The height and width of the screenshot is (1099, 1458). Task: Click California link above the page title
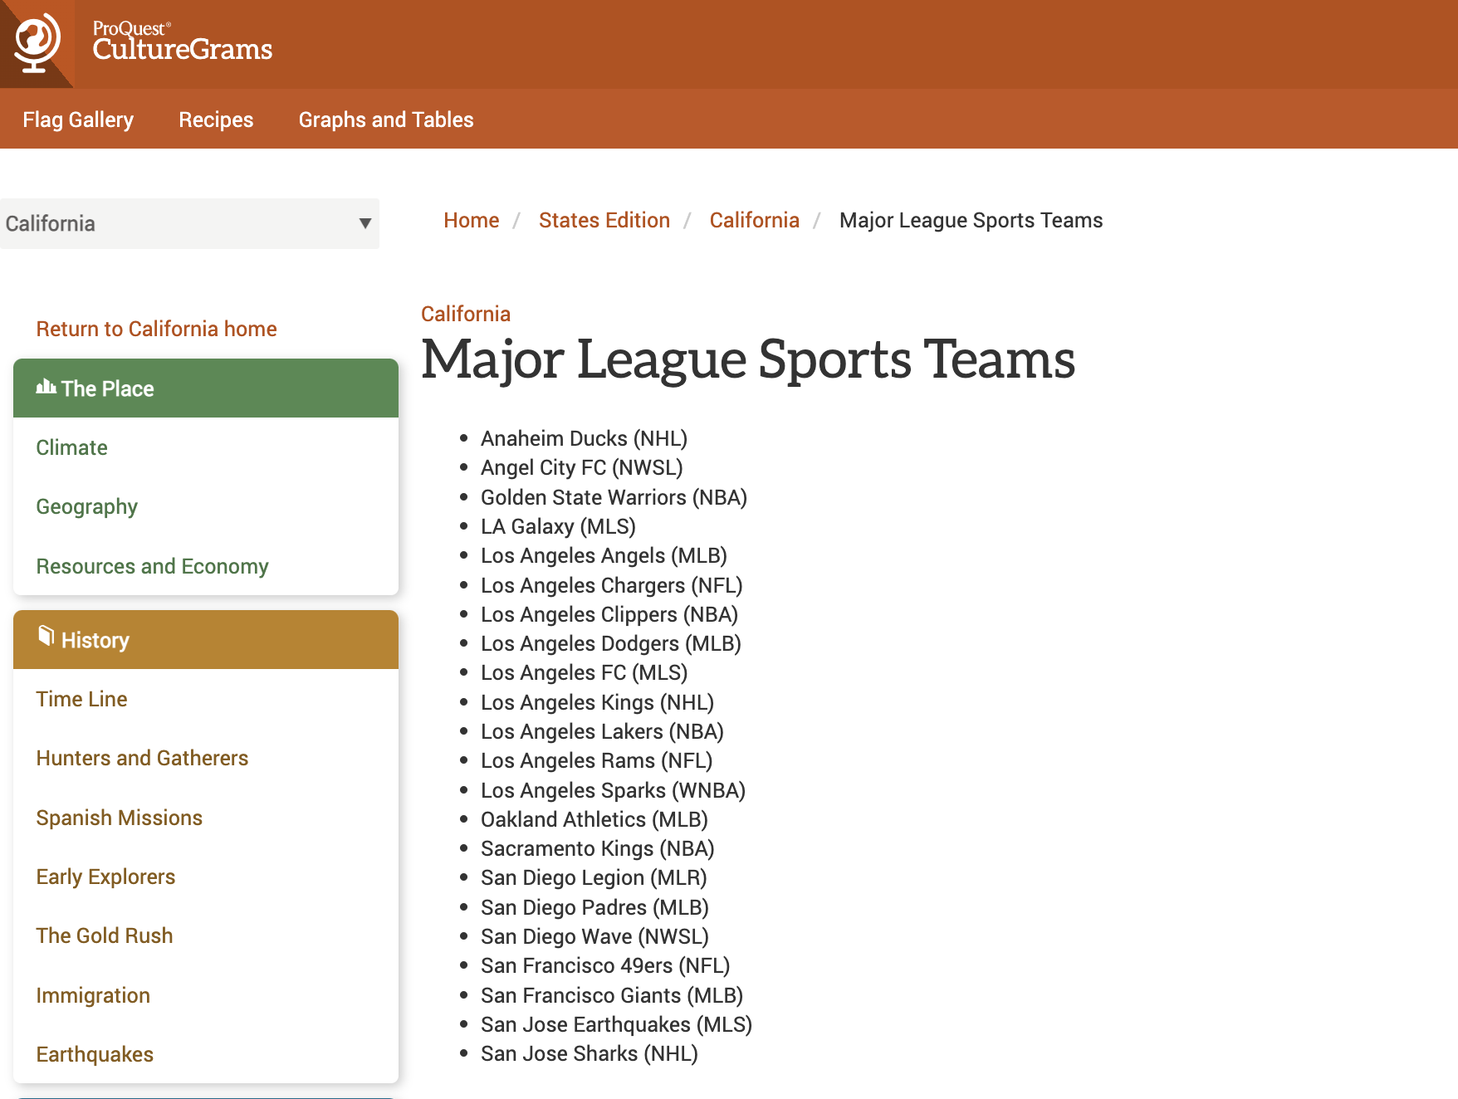[466, 314]
